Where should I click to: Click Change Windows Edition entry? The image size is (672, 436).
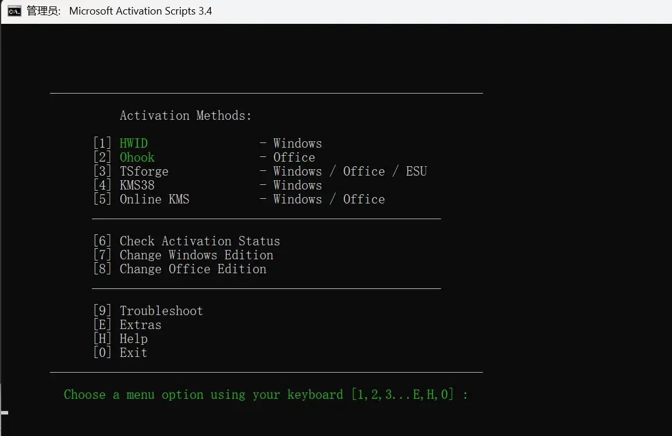[x=196, y=255]
